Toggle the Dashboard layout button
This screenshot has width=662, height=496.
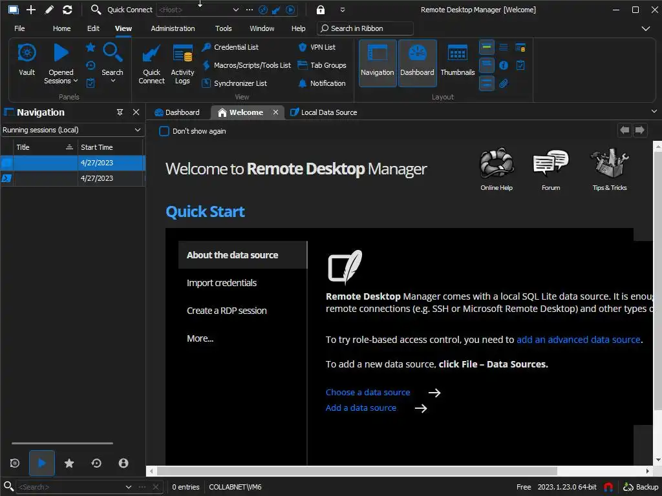click(x=417, y=63)
